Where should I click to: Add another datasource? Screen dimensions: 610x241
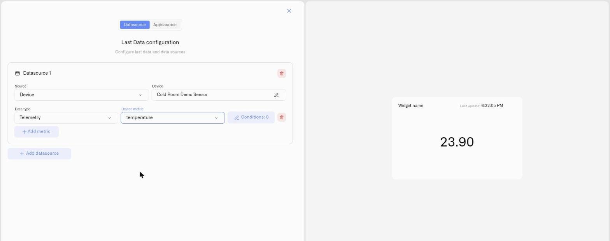pos(39,154)
